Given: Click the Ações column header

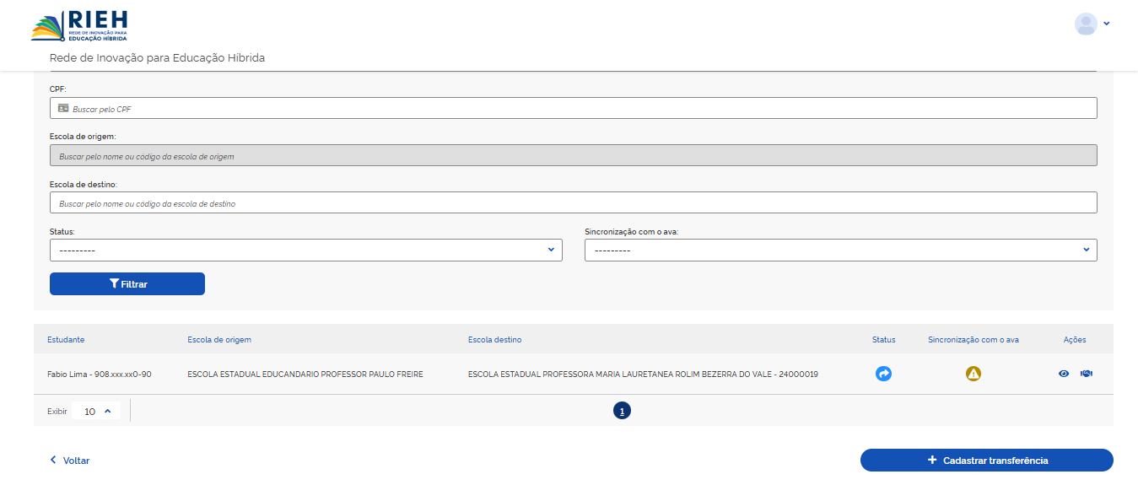Looking at the screenshot, I should (1075, 340).
